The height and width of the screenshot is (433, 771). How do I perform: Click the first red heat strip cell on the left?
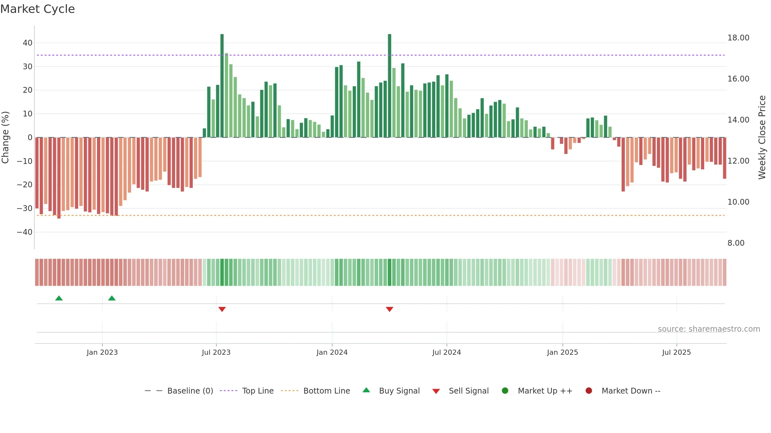tap(37, 272)
